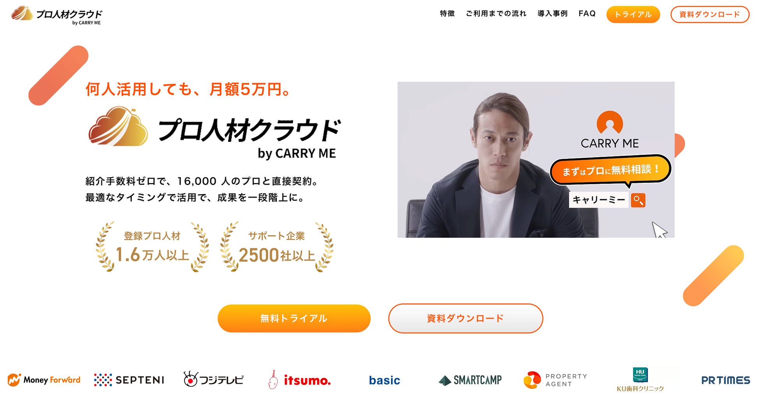Click the basic logo
This screenshot has height=402, width=760.
385,380
